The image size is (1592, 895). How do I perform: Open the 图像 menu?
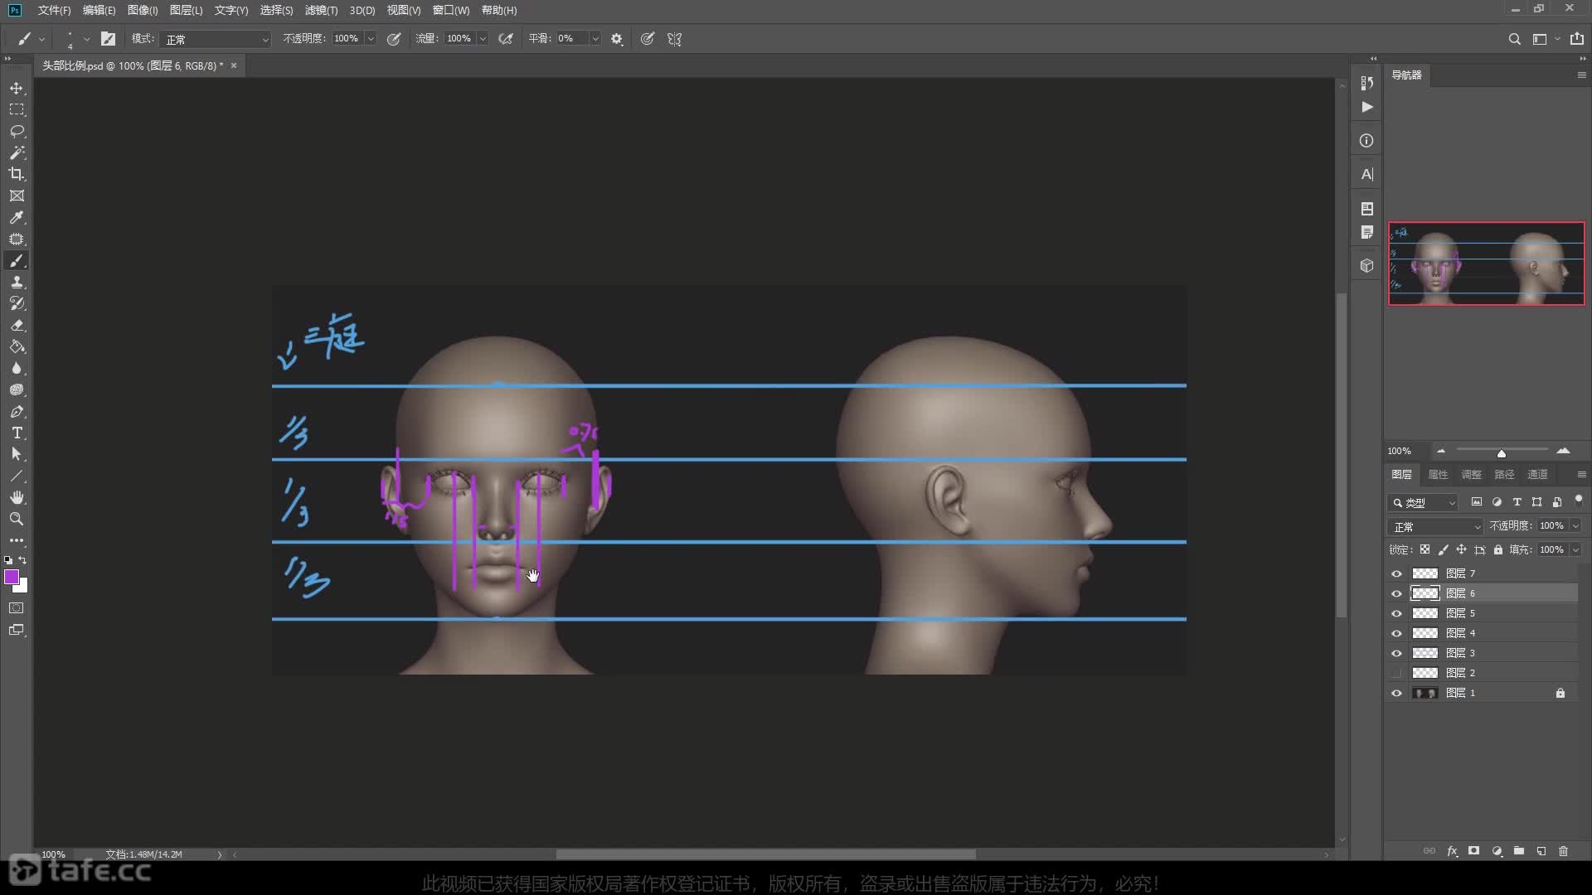pyautogui.click(x=143, y=10)
